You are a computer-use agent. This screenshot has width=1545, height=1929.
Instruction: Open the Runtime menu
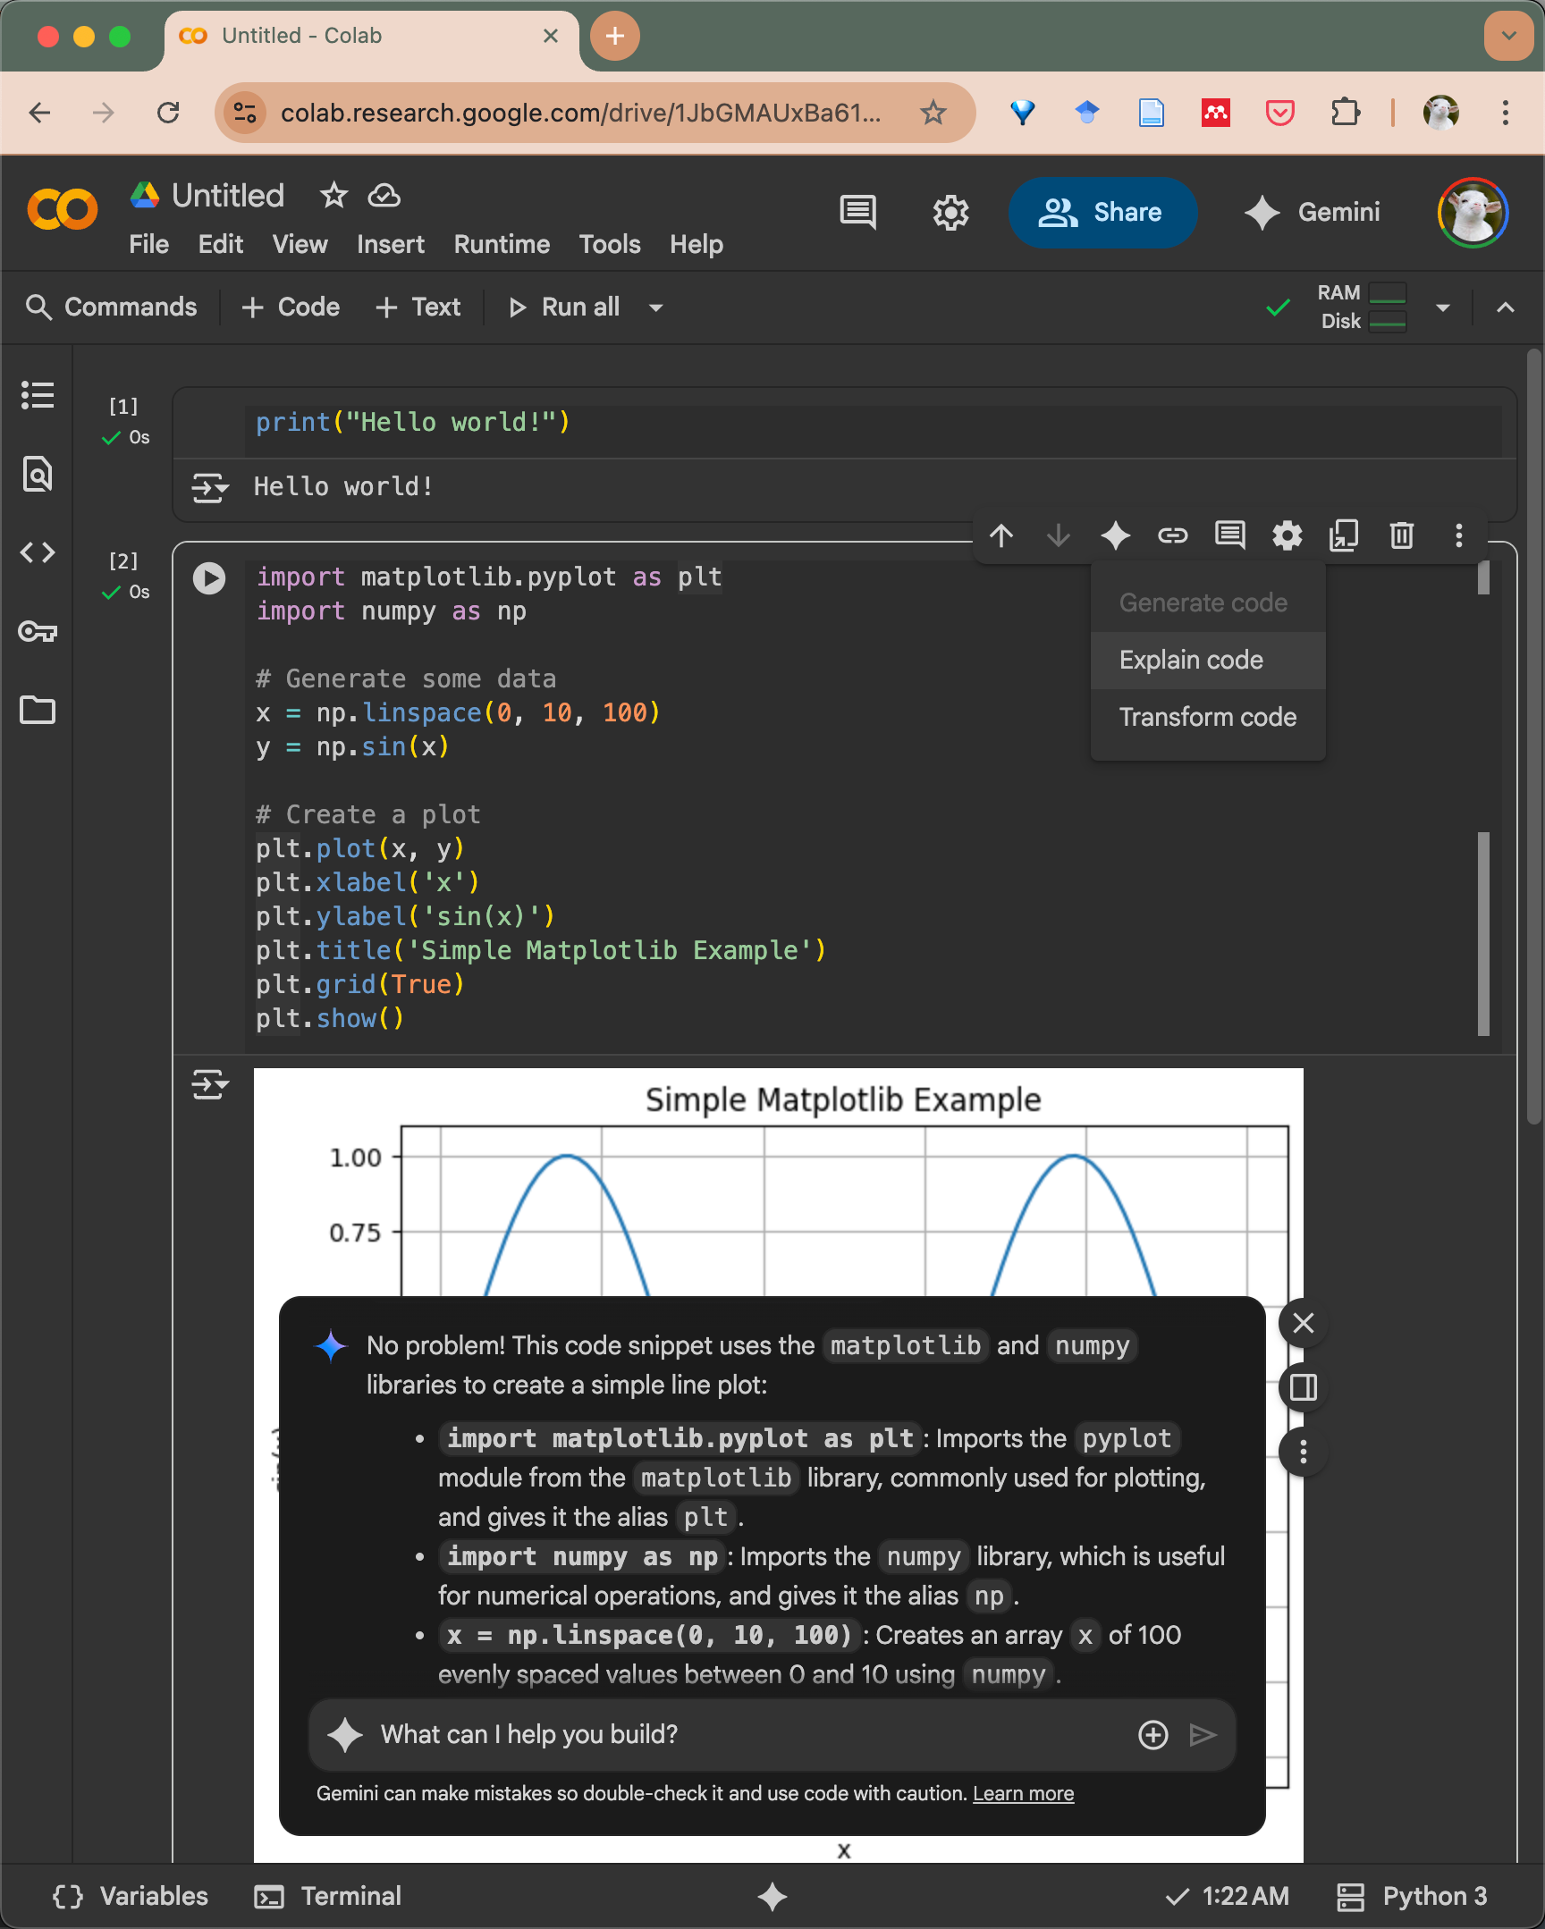502,244
